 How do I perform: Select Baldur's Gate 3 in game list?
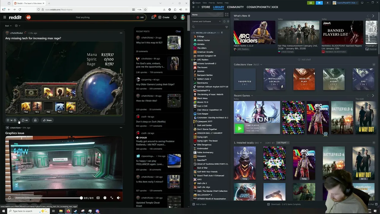pyautogui.click(x=204, y=79)
